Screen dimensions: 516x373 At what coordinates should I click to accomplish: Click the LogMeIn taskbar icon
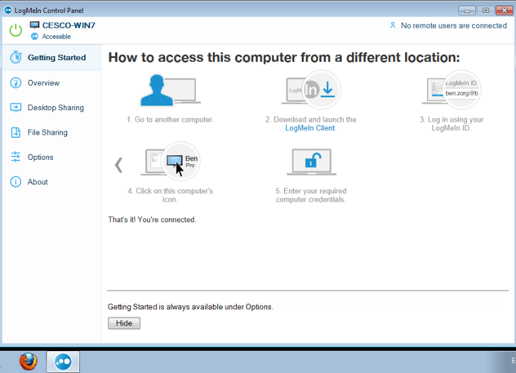[63, 361]
